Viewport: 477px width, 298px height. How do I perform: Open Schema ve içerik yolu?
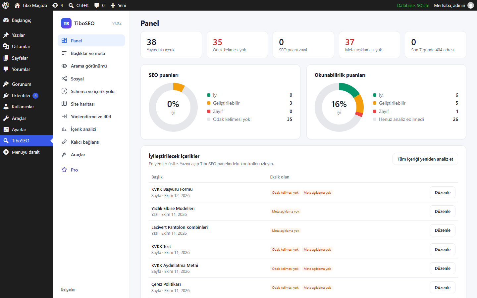point(91,91)
